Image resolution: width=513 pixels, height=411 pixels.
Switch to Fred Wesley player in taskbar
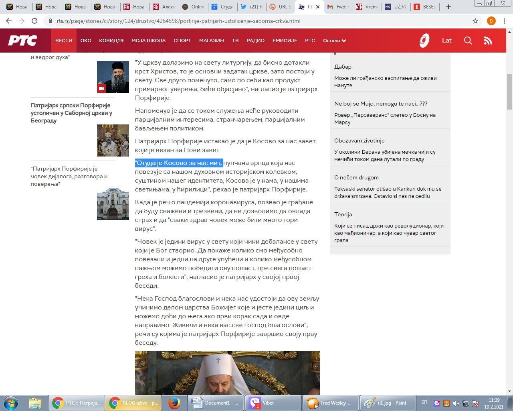(x=331, y=403)
